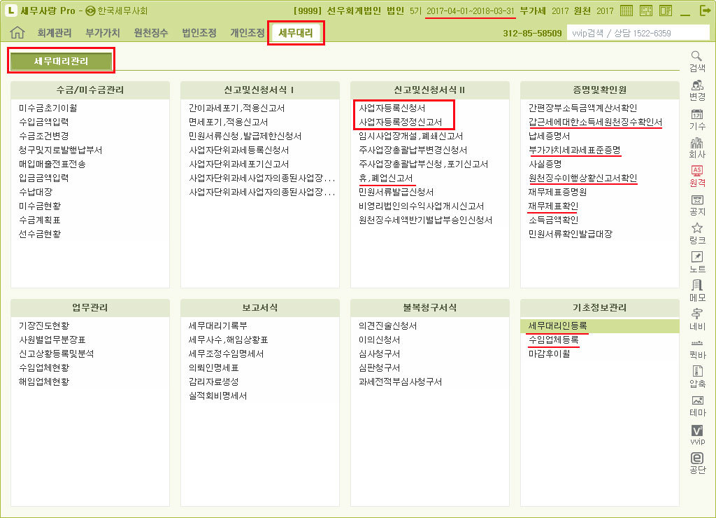Image resolution: width=716 pixels, height=518 pixels.
Task: Open the 링크 star sidebar icon
Action: 697,234
